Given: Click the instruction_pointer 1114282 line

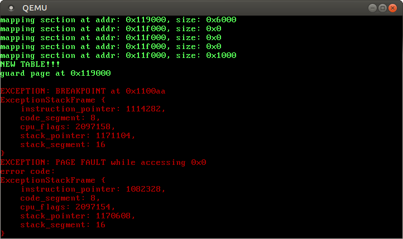Looking at the screenshot, I should [93, 109].
